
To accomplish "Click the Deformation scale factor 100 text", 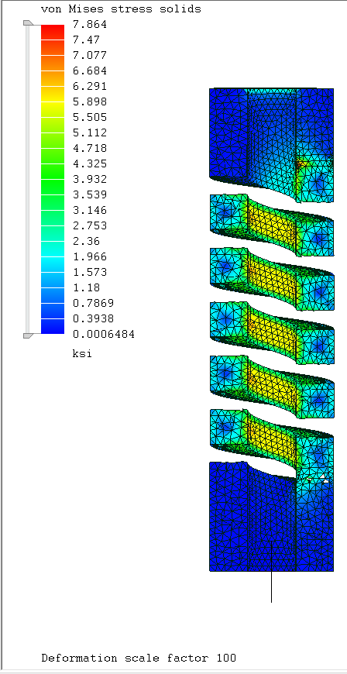I will pos(139,658).
